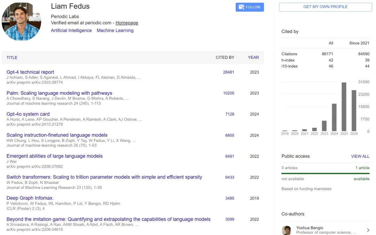
Task: View the 28481 citations of Gpt-4 report
Action: [228, 72]
